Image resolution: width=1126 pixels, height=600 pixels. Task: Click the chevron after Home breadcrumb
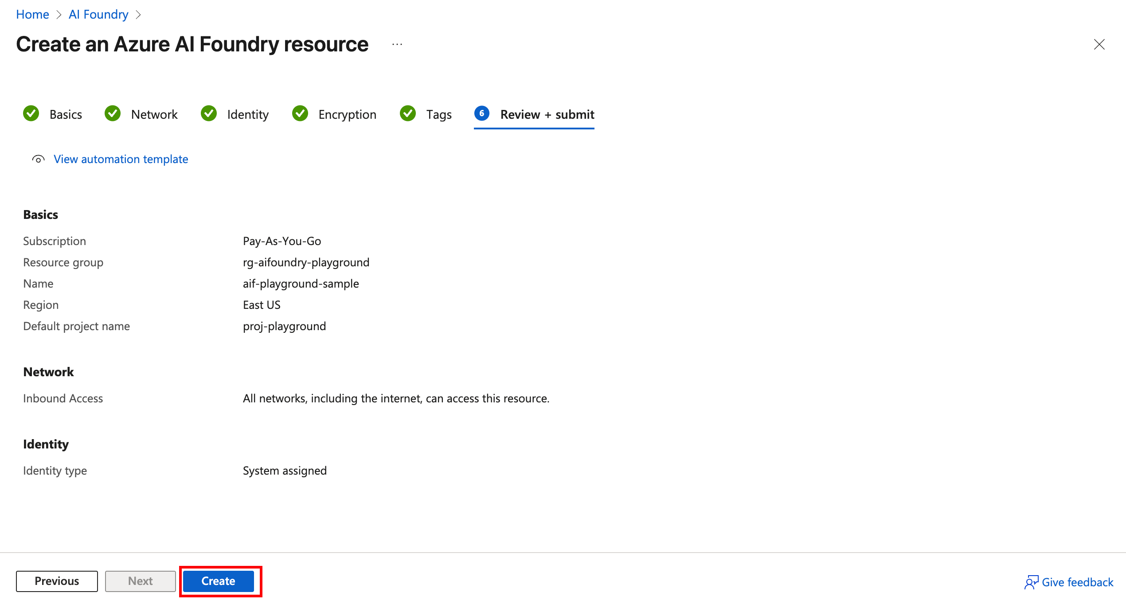pos(59,15)
